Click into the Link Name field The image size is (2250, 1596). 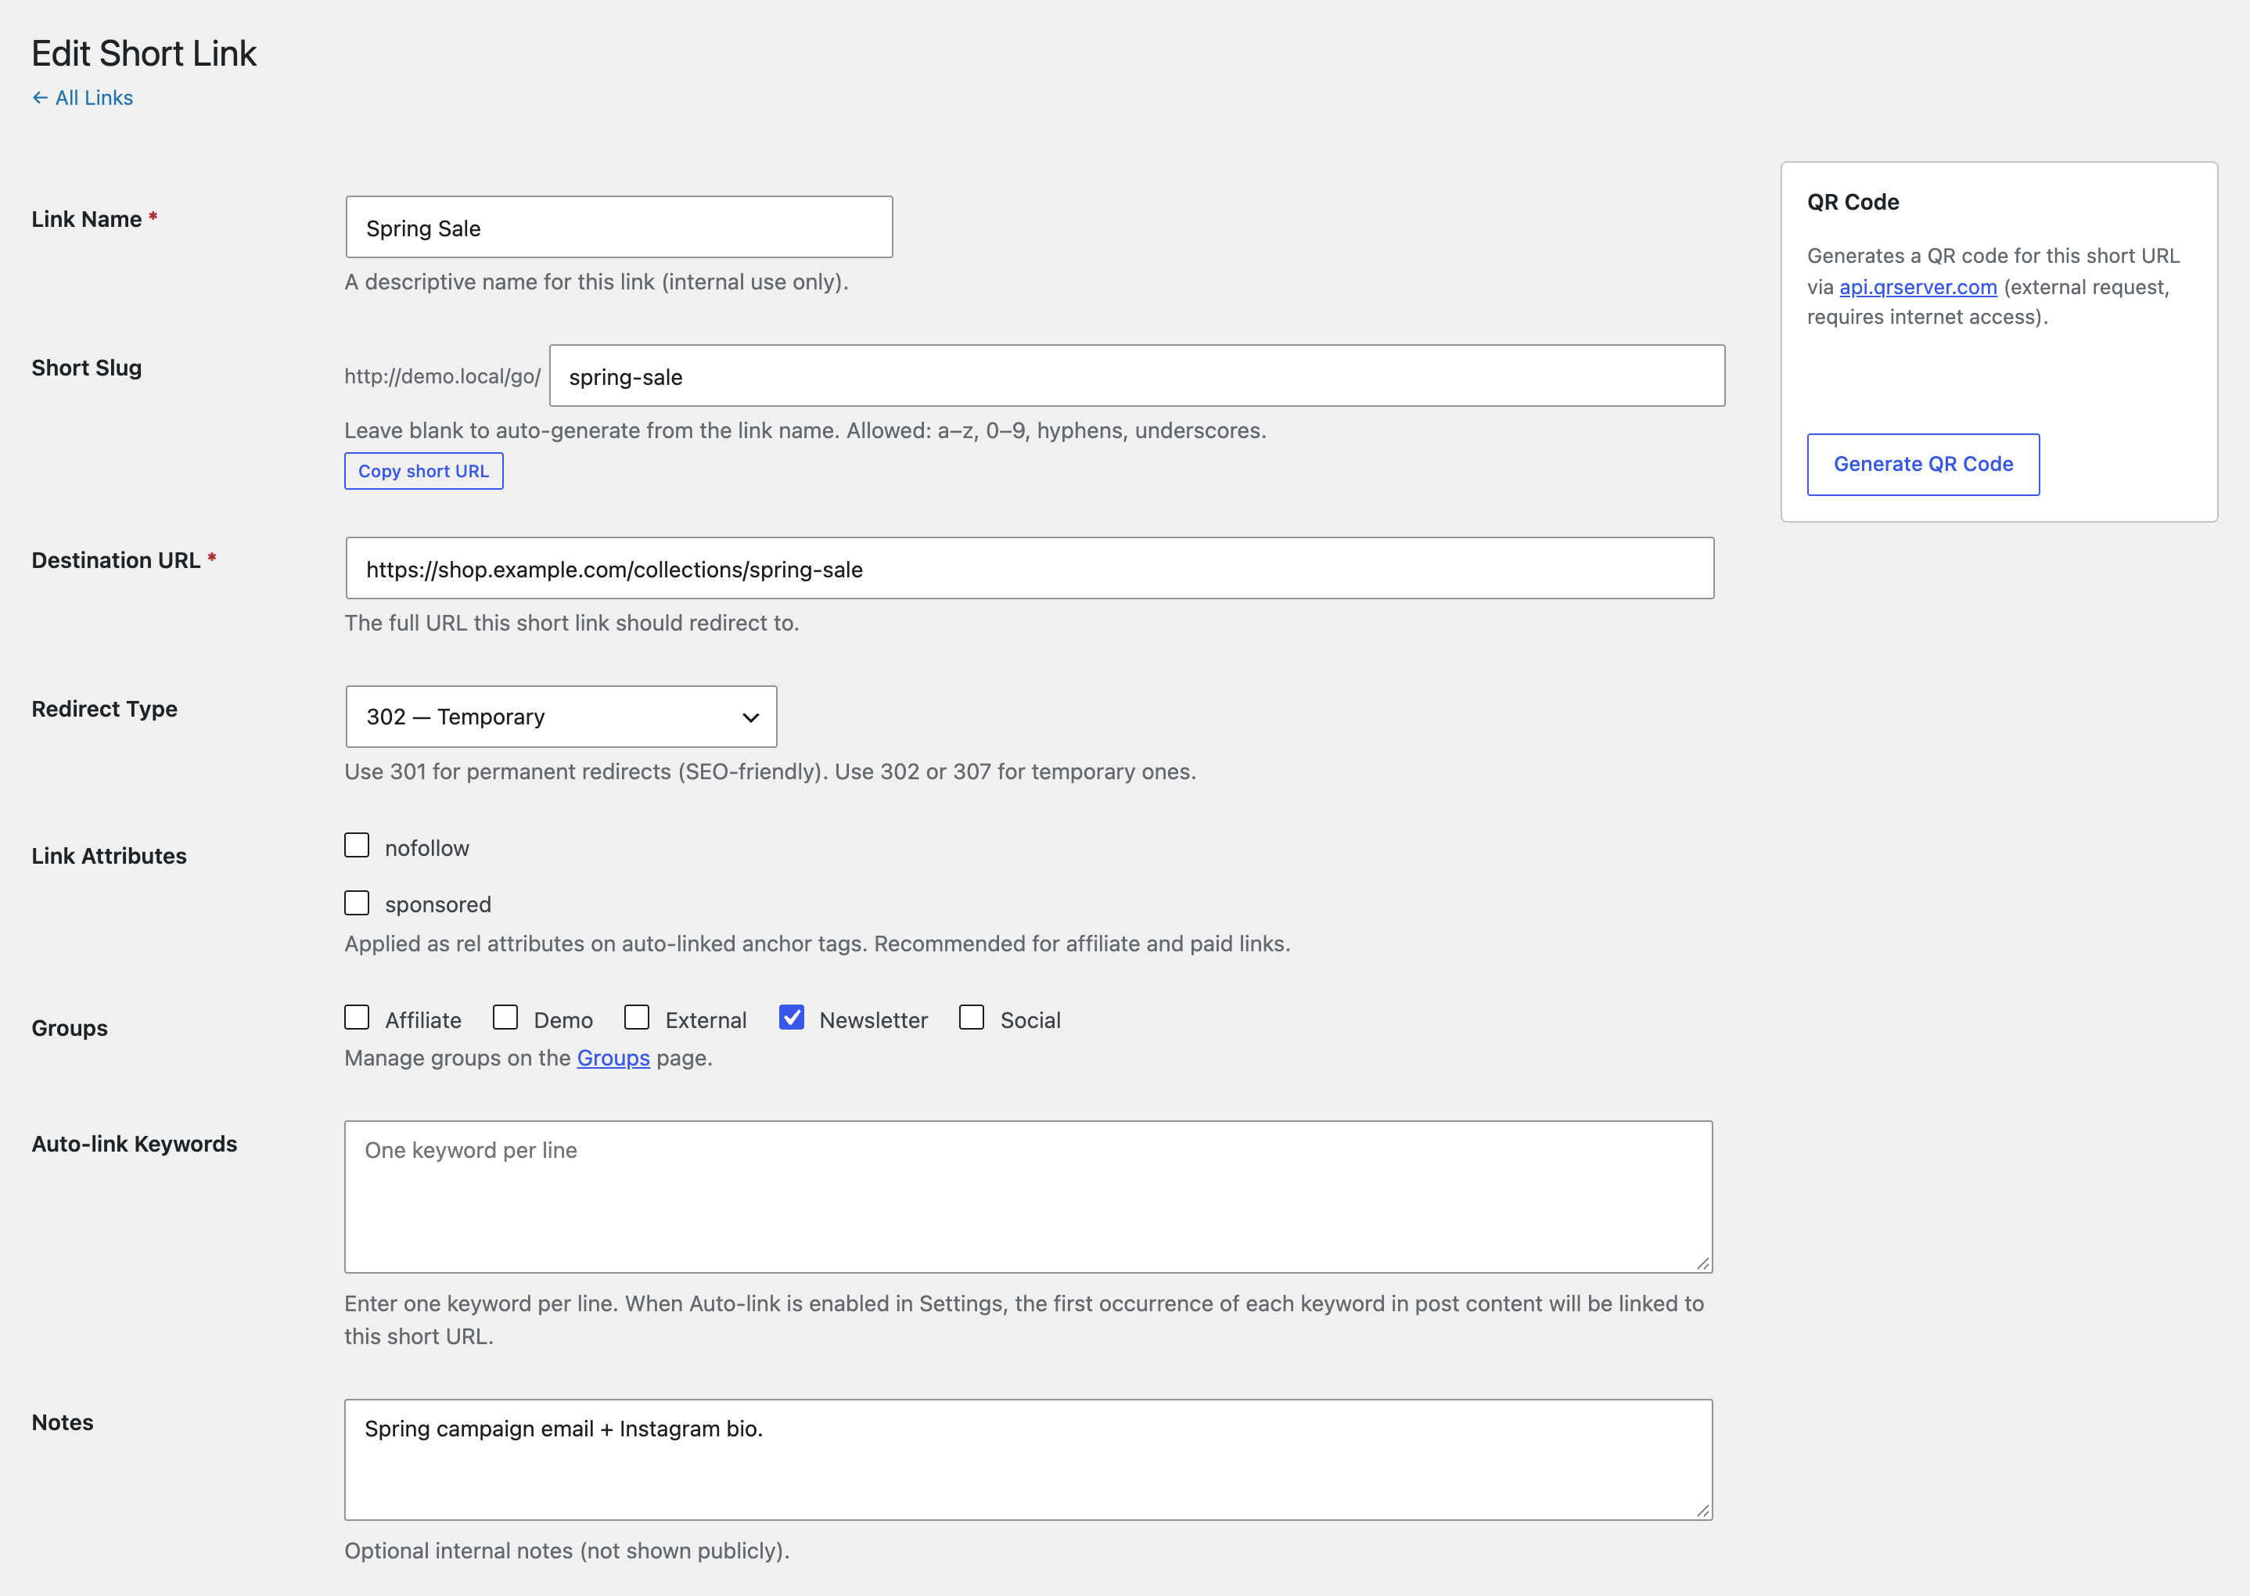pos(619,227)
